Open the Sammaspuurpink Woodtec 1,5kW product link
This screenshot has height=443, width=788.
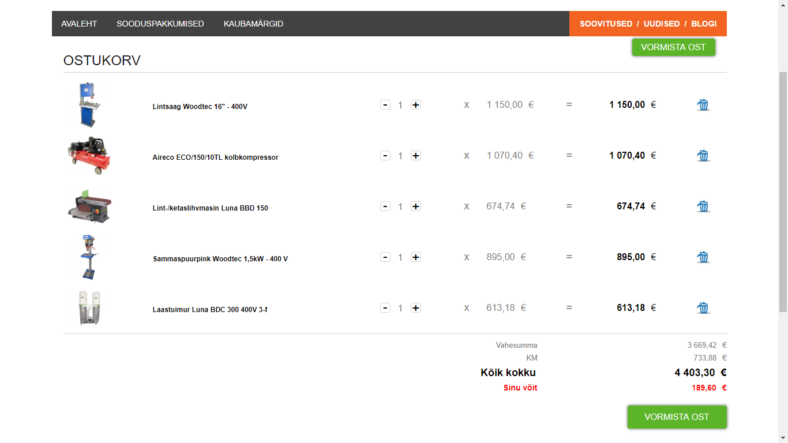click(220, 259)
